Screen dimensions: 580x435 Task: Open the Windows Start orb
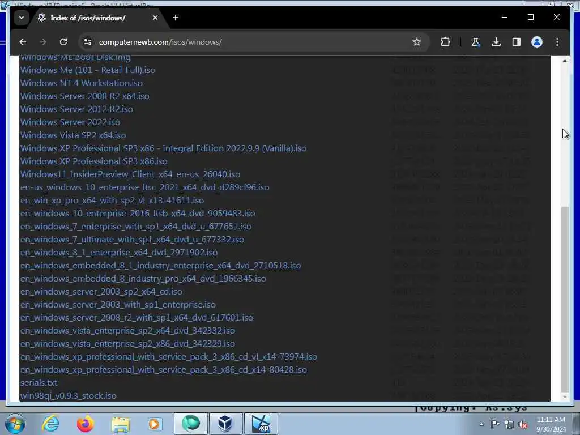pyautogui.click(x=15, y=424)
